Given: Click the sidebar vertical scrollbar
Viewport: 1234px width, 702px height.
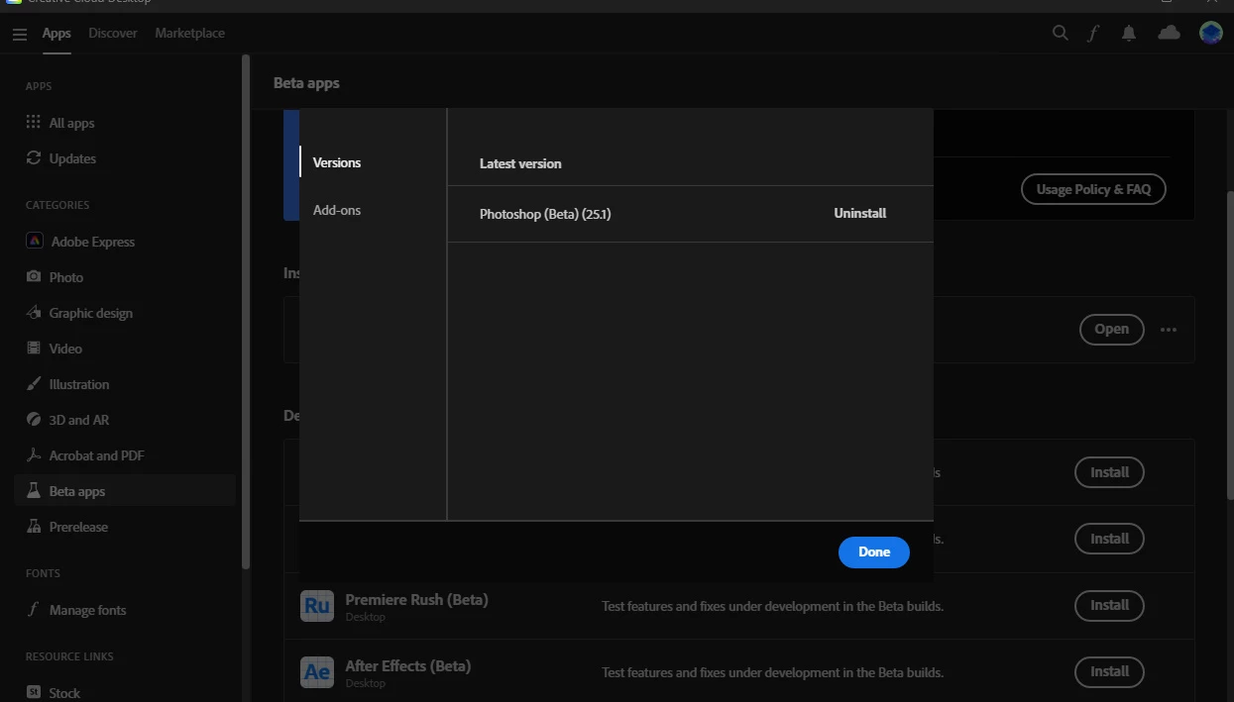Looking at the screenshot, I should (x=246, y=312).
